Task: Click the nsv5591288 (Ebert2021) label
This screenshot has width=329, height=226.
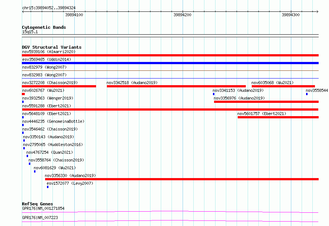Action: click(47, 106)
